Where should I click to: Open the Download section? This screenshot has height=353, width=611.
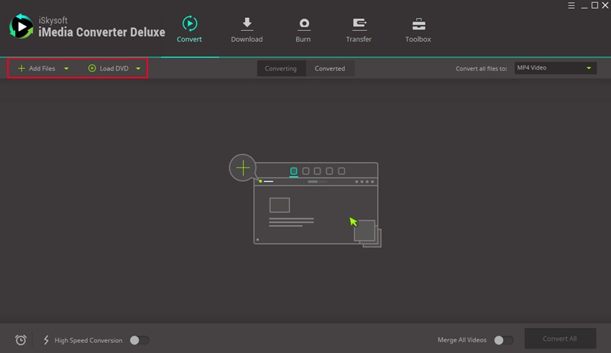(247, 30)
